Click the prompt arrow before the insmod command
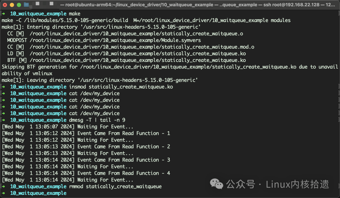The height and width of the screenshot is (198, 340). [3, 87]
